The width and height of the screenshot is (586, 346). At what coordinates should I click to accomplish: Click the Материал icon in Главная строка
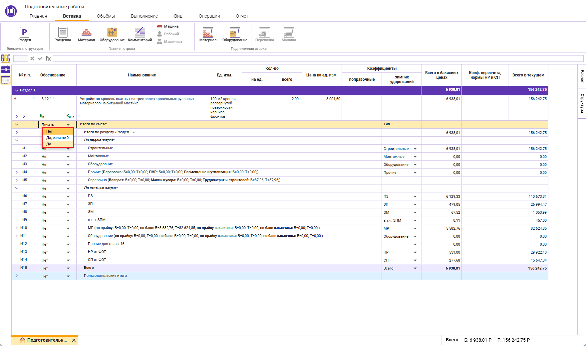[x=86, y=34]
